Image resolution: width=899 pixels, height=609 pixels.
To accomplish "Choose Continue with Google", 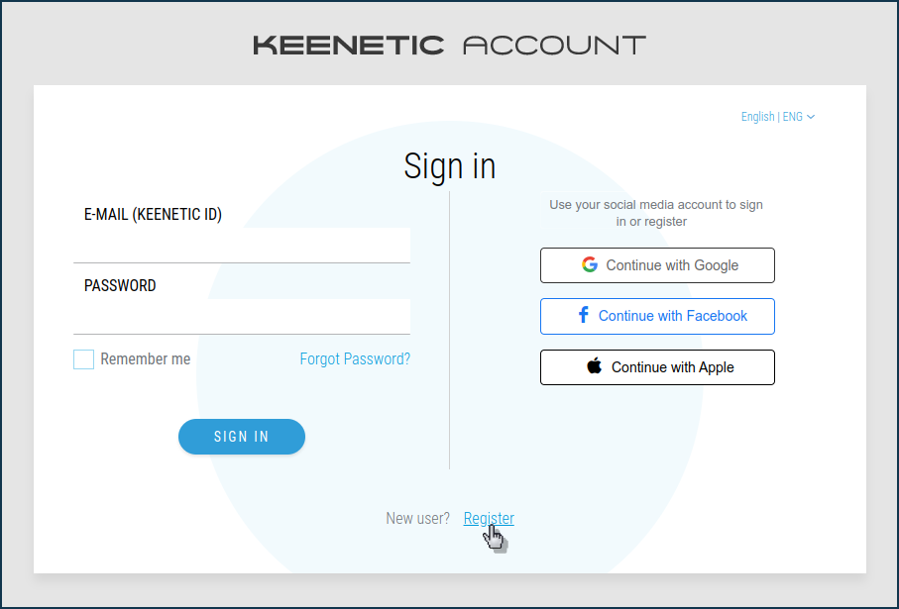I will [657, 264].
